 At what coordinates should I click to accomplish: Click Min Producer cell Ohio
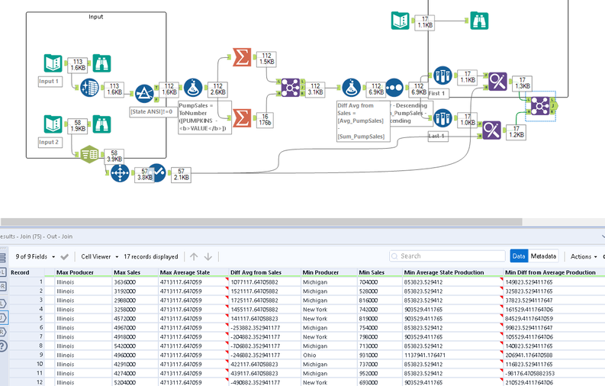pyautogui.click(x=329, y=355)
